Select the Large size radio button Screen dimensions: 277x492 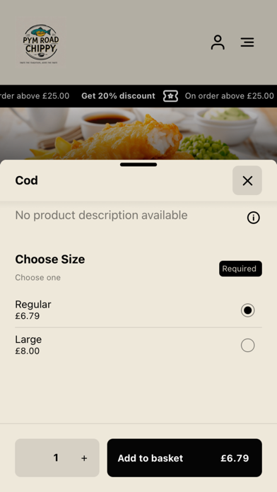click(247, 346)
